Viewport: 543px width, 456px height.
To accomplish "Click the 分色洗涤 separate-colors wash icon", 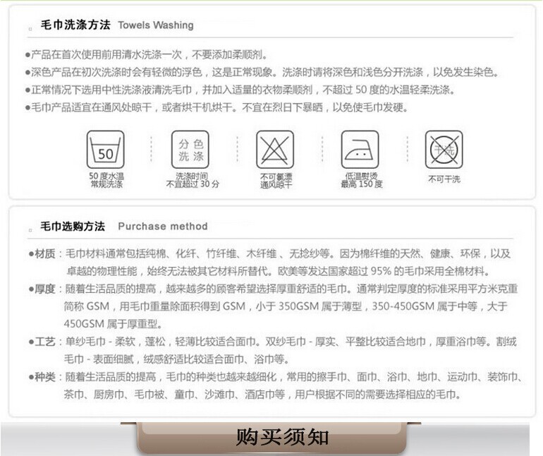I will [190, 150].
